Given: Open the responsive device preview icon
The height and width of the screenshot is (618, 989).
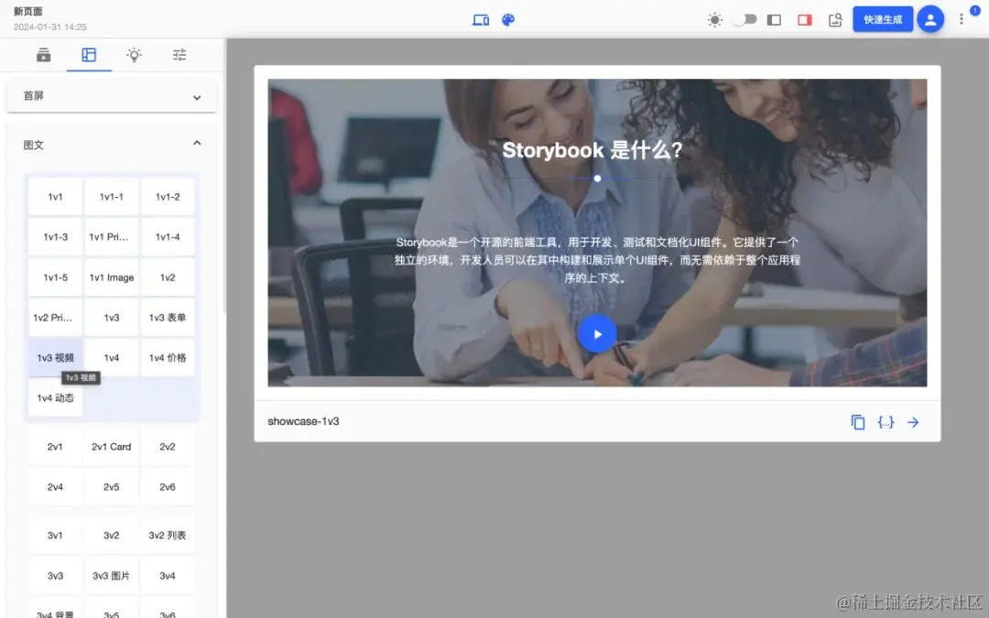Looking at the screenshot, I should [x=481, y=20].
